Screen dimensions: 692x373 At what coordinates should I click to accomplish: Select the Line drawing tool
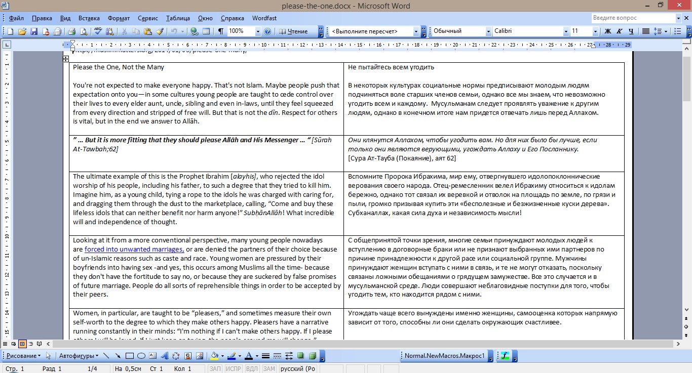pyautogui.click(x=106, y=356)
